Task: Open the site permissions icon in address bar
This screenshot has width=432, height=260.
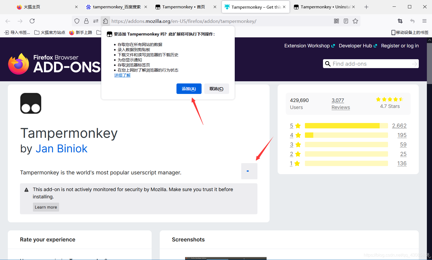Action: (96, 21)
